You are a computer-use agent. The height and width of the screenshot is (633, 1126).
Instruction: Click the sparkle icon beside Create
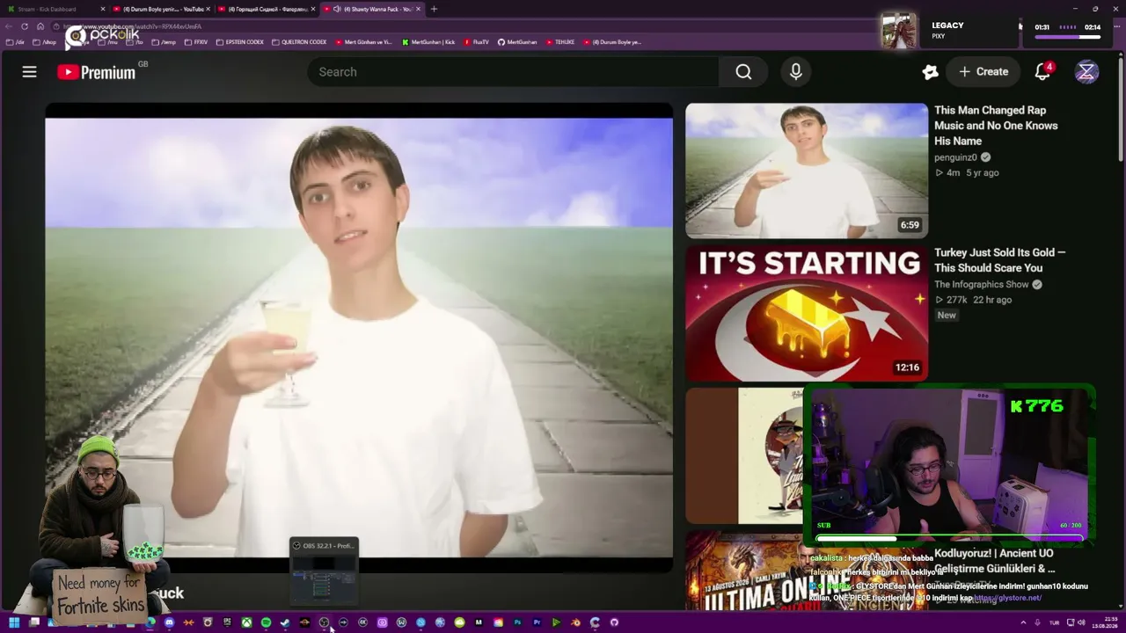[930, 72]
